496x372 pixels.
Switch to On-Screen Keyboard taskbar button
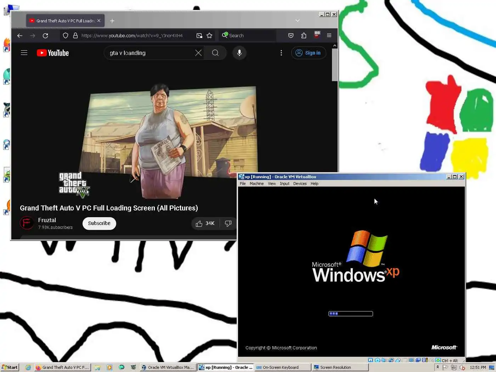coord(282,367)
